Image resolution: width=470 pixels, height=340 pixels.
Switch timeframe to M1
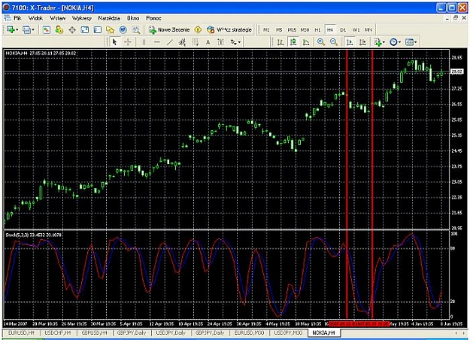click(266, 29)
